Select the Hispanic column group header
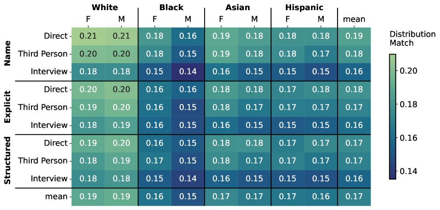The width and height of the screenshot is (440, 210). 304,7
